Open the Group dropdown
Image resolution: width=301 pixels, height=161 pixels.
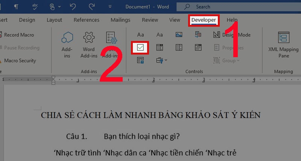227,61
